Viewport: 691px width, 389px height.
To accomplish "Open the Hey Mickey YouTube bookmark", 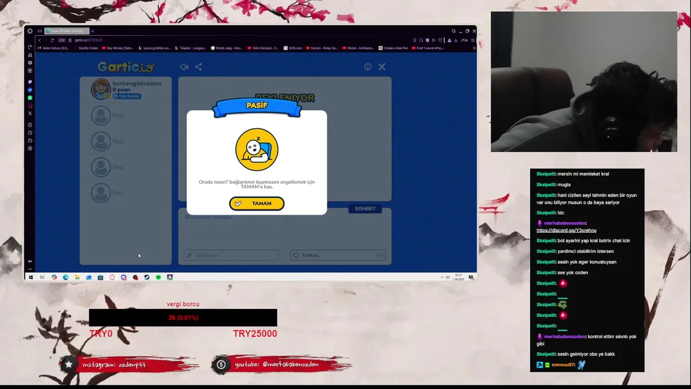I will [x=118, y=48].
